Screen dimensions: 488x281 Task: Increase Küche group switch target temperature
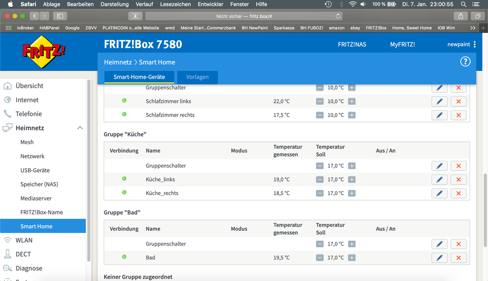[352, 166]
